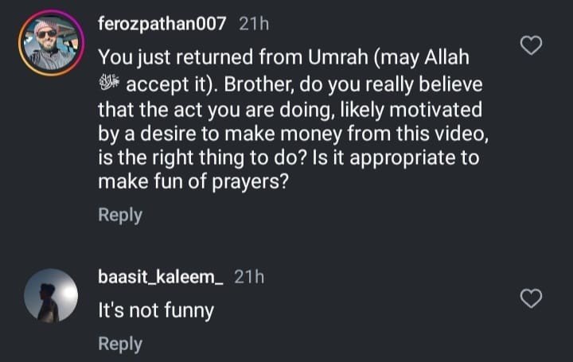The image size is (573, 362).
Task: Click the 21h timestamp beside baasit_kaleem_
Action: click(249, 277)
